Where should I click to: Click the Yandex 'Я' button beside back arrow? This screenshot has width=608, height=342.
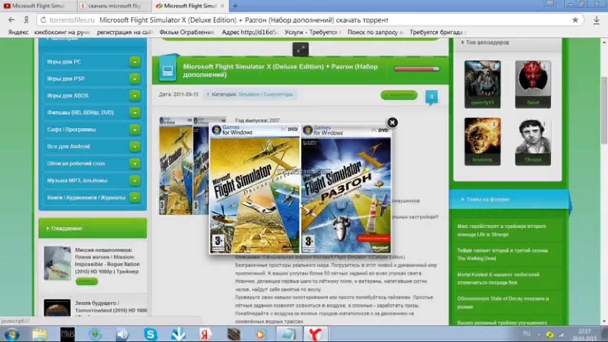coord(27,20)
